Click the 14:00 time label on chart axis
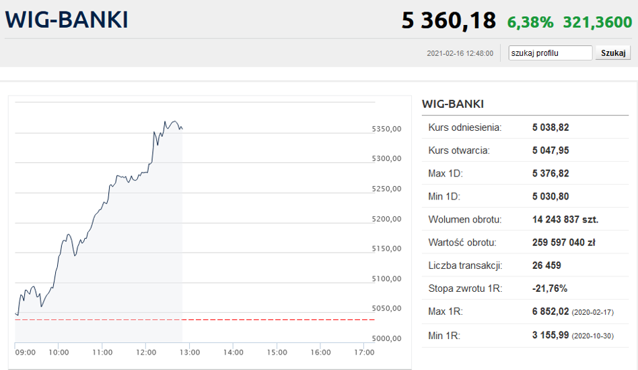This screenshot has height=370, width=638. point(233,352)
